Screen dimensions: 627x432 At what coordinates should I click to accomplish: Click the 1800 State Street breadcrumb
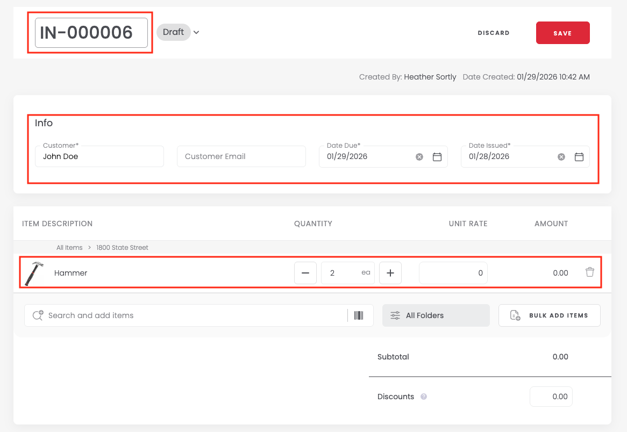122,248
